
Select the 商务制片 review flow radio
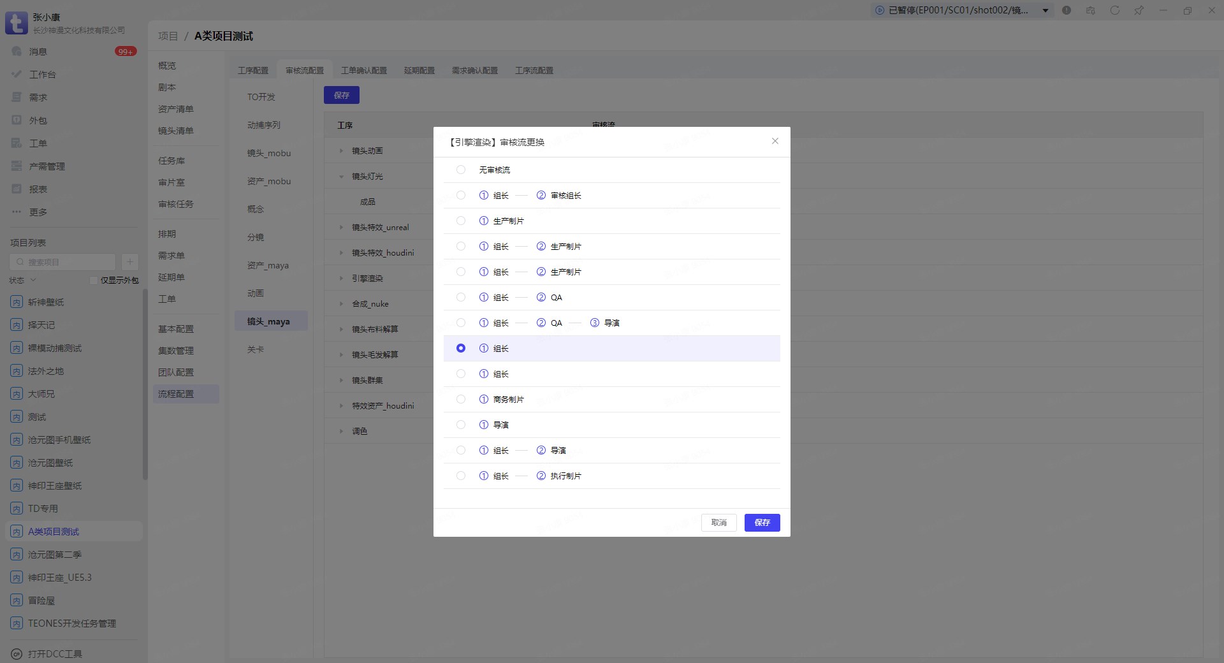point(461,399)
